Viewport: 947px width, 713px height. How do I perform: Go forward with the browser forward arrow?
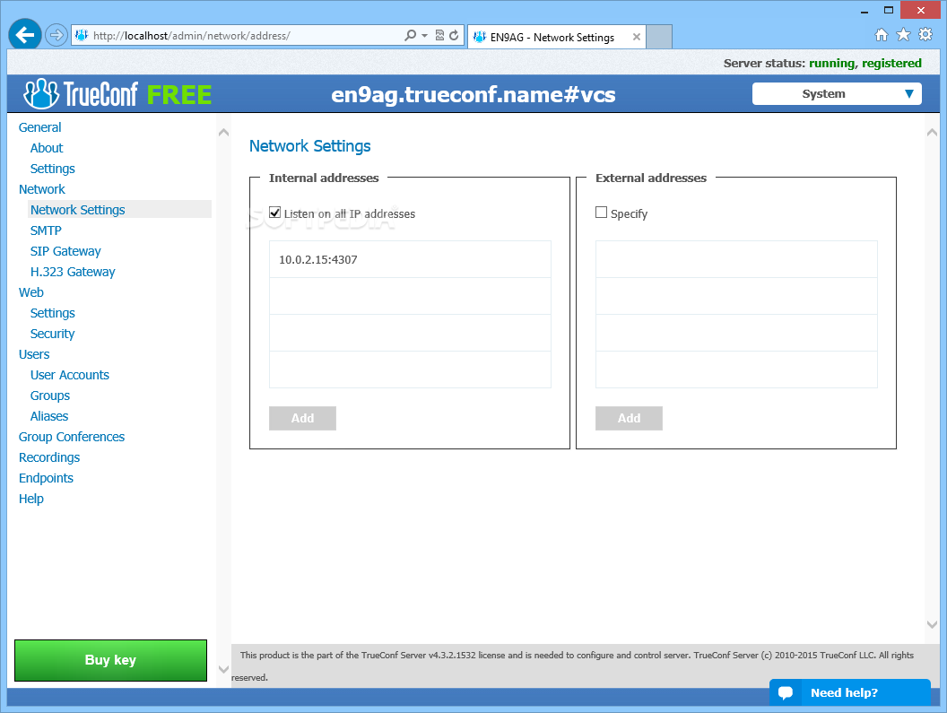(56, 35)
